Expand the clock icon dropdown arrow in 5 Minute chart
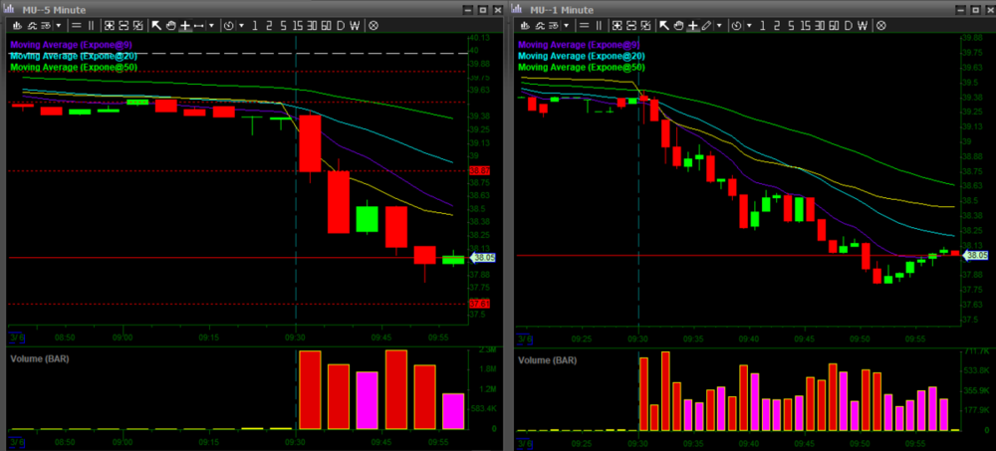996x451 pixels. tap(242, 25)
